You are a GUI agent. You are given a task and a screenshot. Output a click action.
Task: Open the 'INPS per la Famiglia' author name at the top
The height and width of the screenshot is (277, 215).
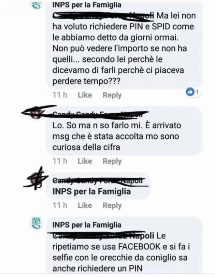(x=87, y=5)
